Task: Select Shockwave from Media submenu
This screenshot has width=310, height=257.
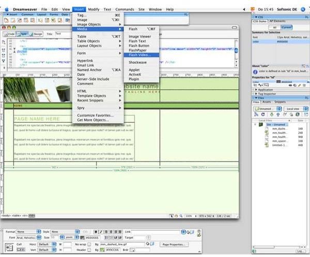Action: pyautogui.click(x=142, y=62)
